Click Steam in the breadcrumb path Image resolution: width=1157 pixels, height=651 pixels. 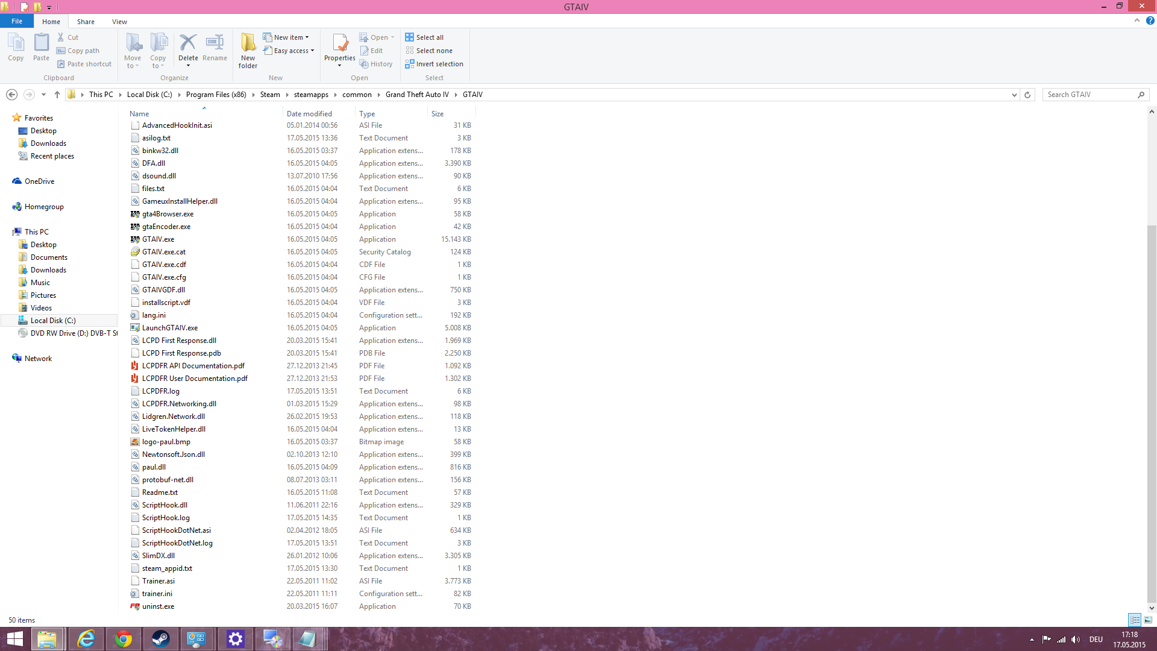[x=270, y=95]
